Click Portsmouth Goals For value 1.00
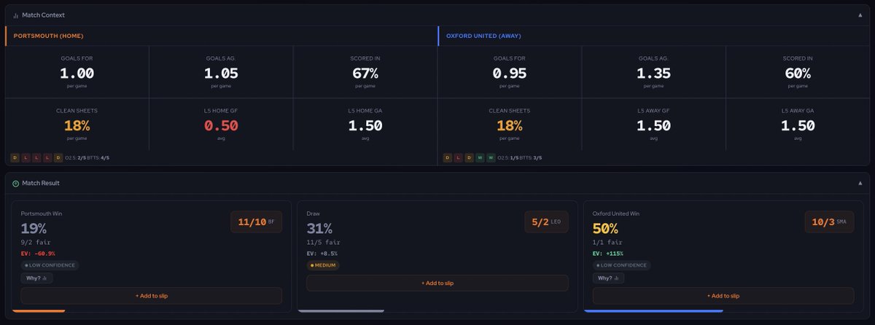 tap(77, 73)
